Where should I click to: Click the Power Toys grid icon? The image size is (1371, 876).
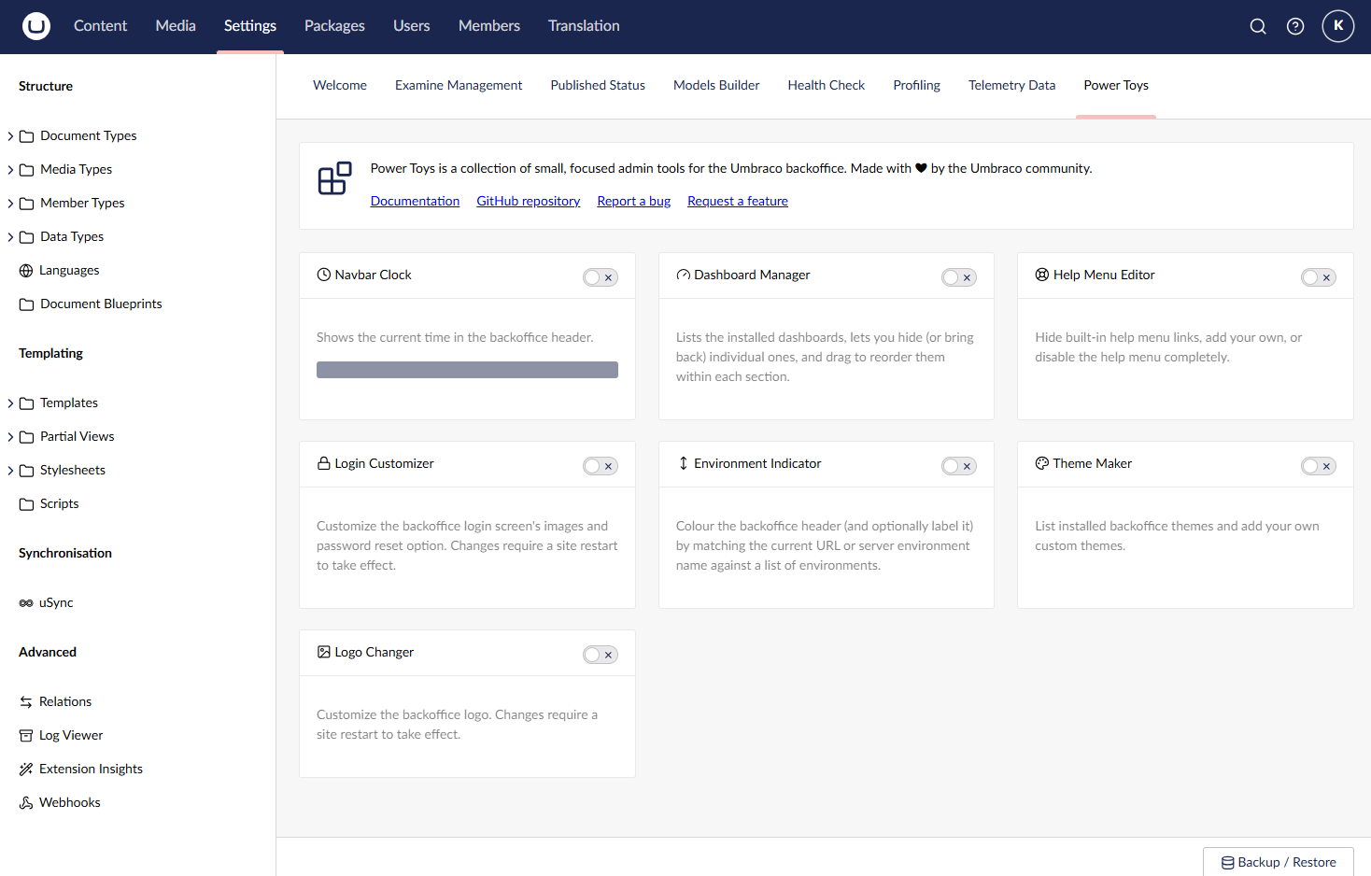point(334,177)
